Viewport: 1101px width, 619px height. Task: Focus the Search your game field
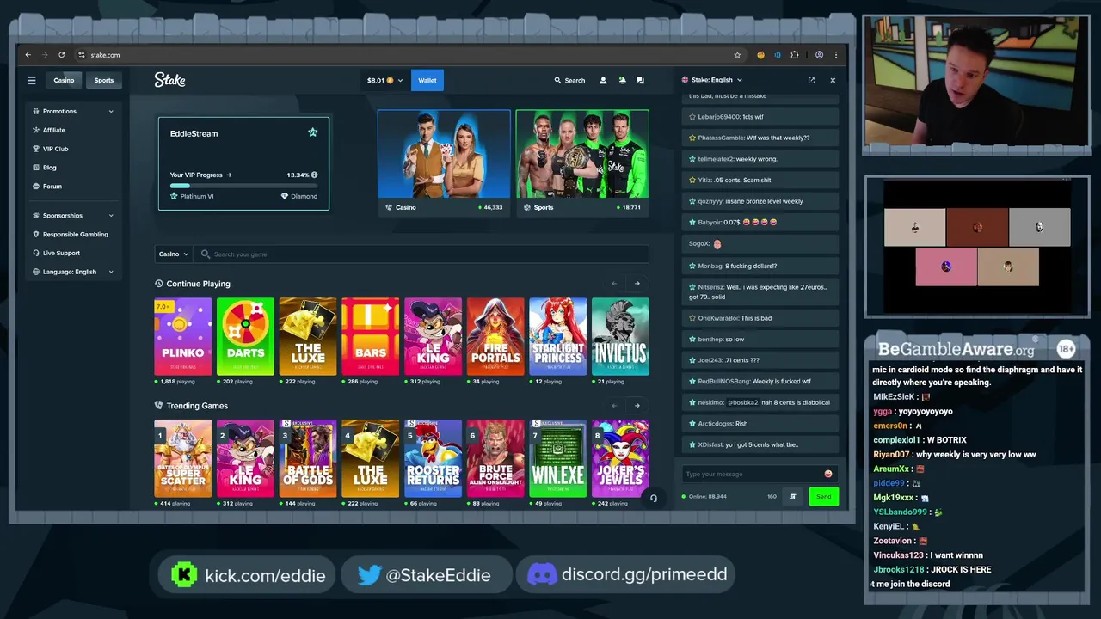pos(421,254)
